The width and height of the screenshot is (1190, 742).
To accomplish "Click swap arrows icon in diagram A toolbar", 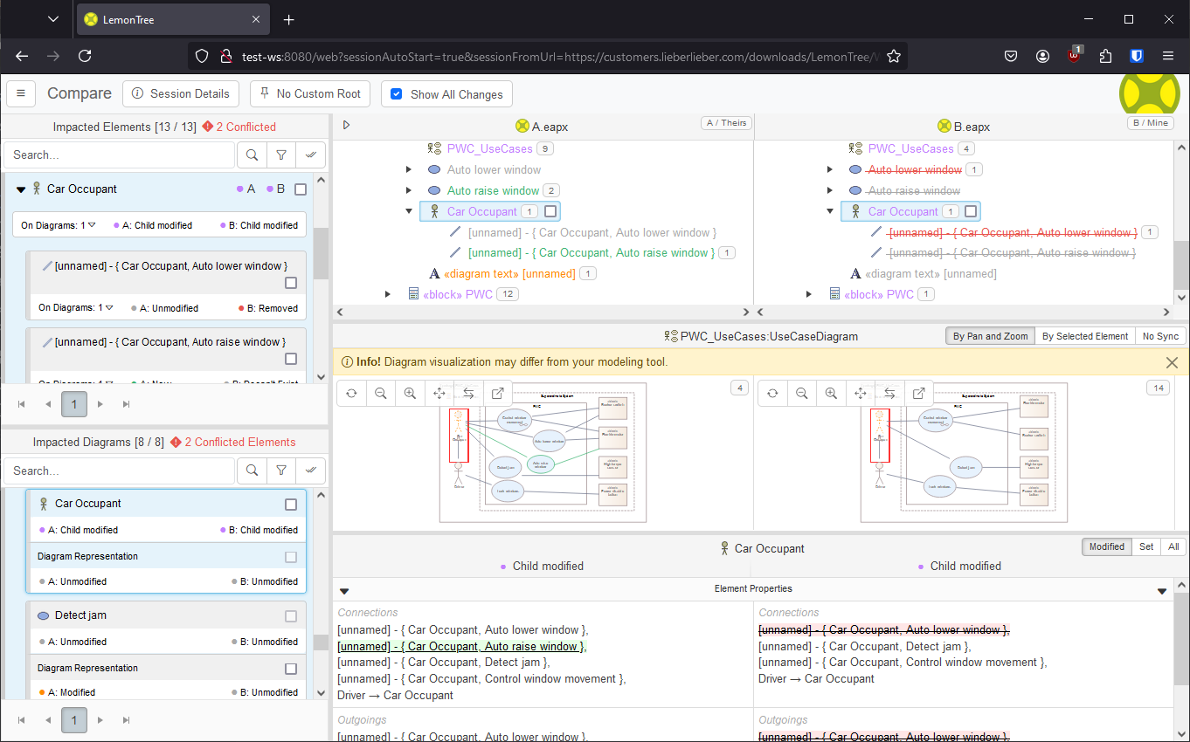I will pyautogui.click(x=468, y=393).
